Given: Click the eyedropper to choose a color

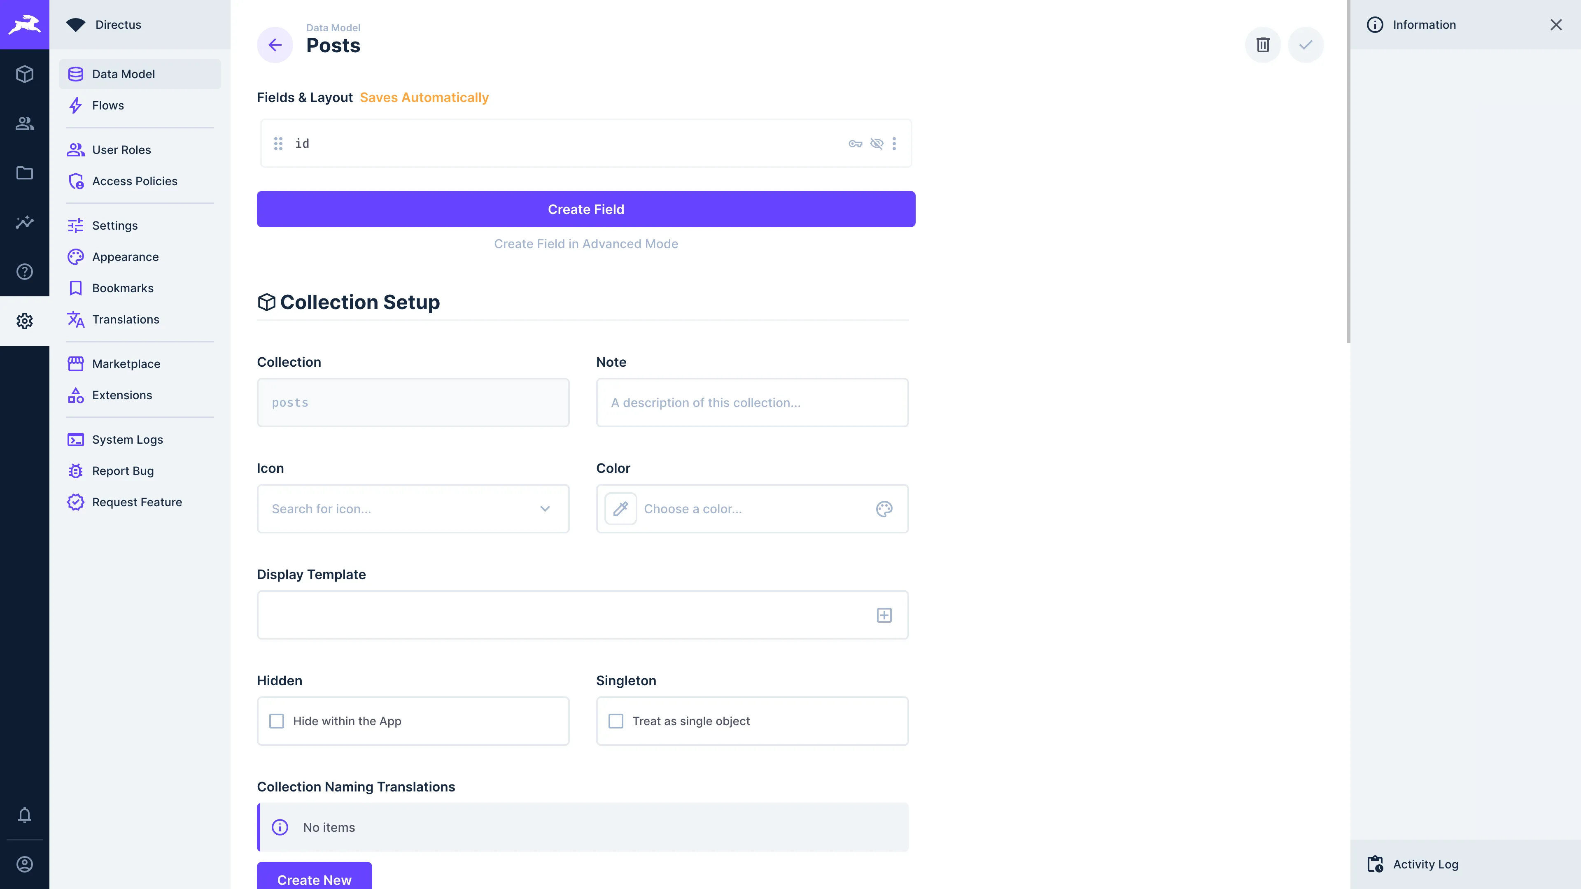Looking at the screenshot, I should (620, 509).
